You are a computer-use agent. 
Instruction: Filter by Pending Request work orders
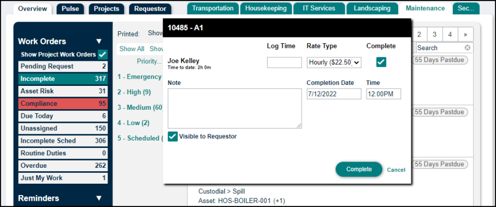[x=63, y=67]
